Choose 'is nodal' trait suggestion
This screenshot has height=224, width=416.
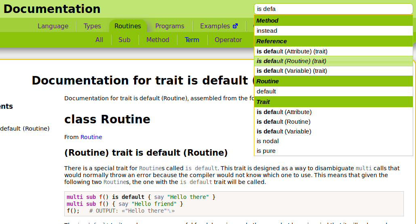(334, 141)
